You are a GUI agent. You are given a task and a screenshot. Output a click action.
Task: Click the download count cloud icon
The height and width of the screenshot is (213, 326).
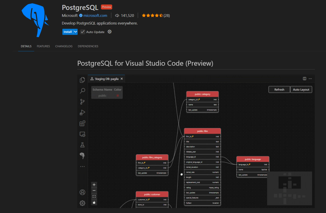(x=117, y=16)
